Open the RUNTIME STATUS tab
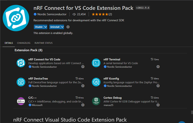 43,43
